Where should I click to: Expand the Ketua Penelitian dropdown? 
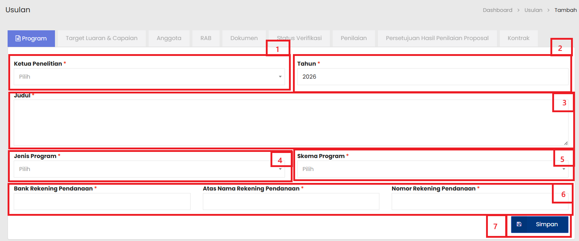click(149, 77)
